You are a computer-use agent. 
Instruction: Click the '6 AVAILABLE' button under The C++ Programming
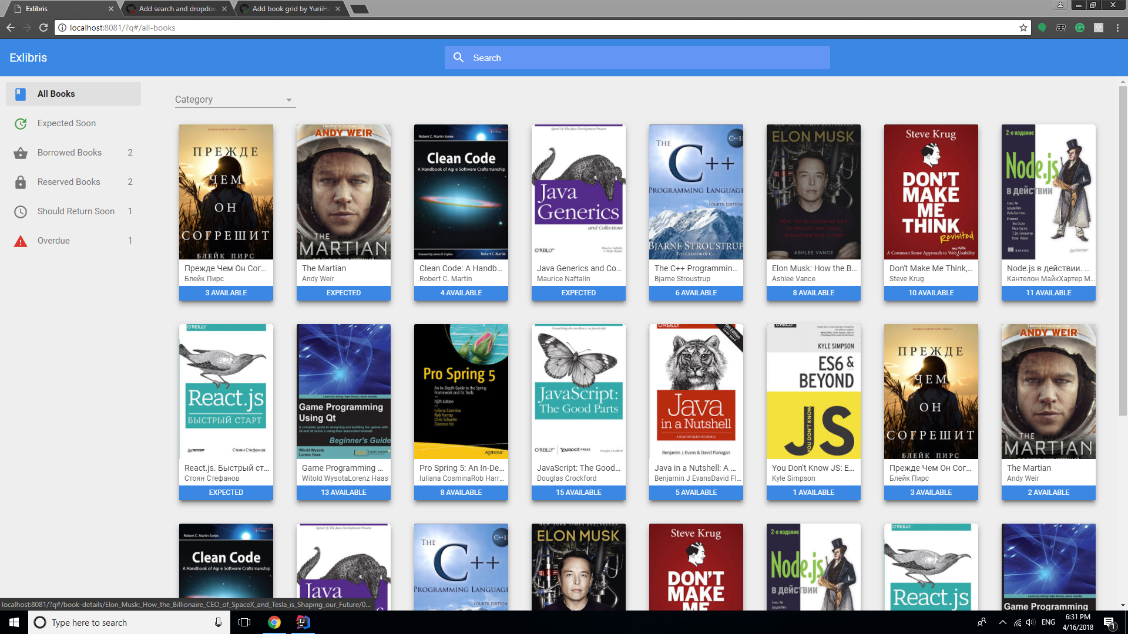coord(696,293)
